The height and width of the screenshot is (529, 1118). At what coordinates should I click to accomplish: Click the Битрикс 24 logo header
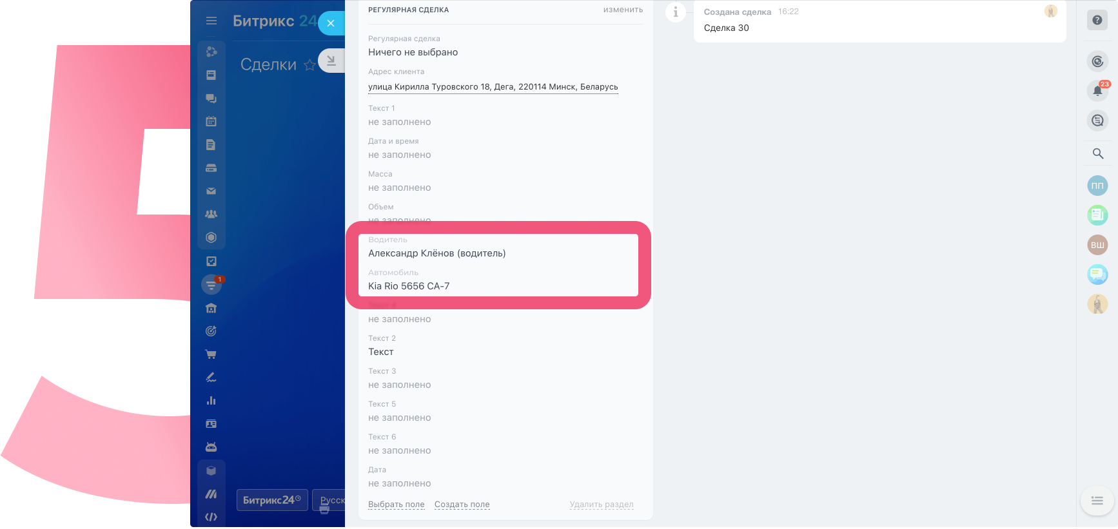[x=275, y=21]
